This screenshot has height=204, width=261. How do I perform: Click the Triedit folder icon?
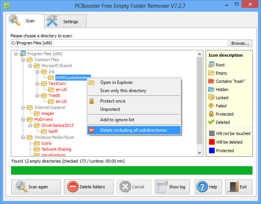[44, 95]
